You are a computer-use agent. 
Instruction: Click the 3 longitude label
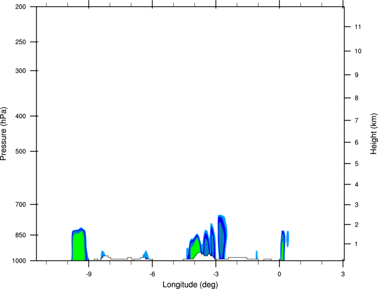point(343,274)
